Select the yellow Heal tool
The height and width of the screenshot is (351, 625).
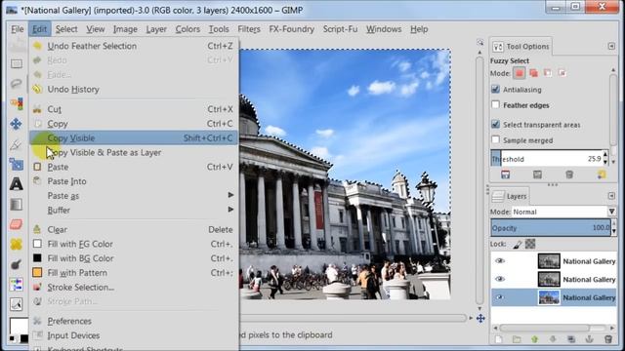click(x=17, y=245)
